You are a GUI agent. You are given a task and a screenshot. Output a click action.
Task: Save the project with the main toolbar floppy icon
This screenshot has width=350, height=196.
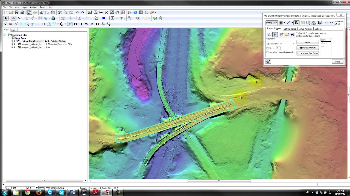click(17, 12)
